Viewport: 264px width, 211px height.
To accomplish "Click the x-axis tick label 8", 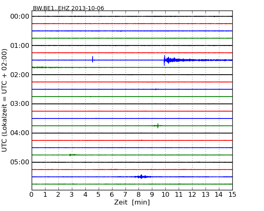I will (x=138, y=195).
